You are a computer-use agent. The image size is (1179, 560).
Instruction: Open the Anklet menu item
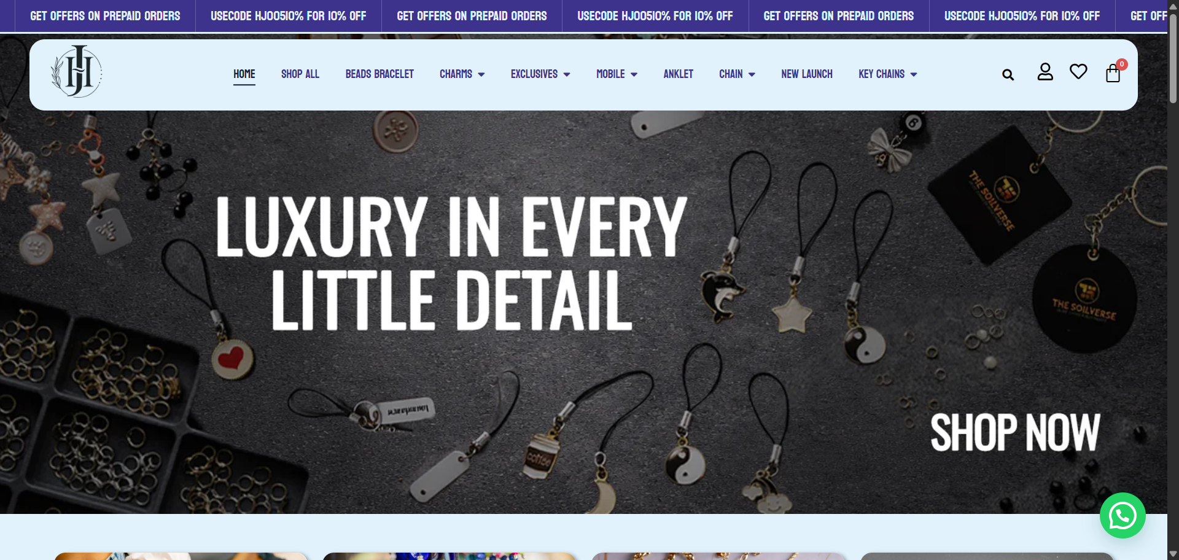tap(678, 74)
